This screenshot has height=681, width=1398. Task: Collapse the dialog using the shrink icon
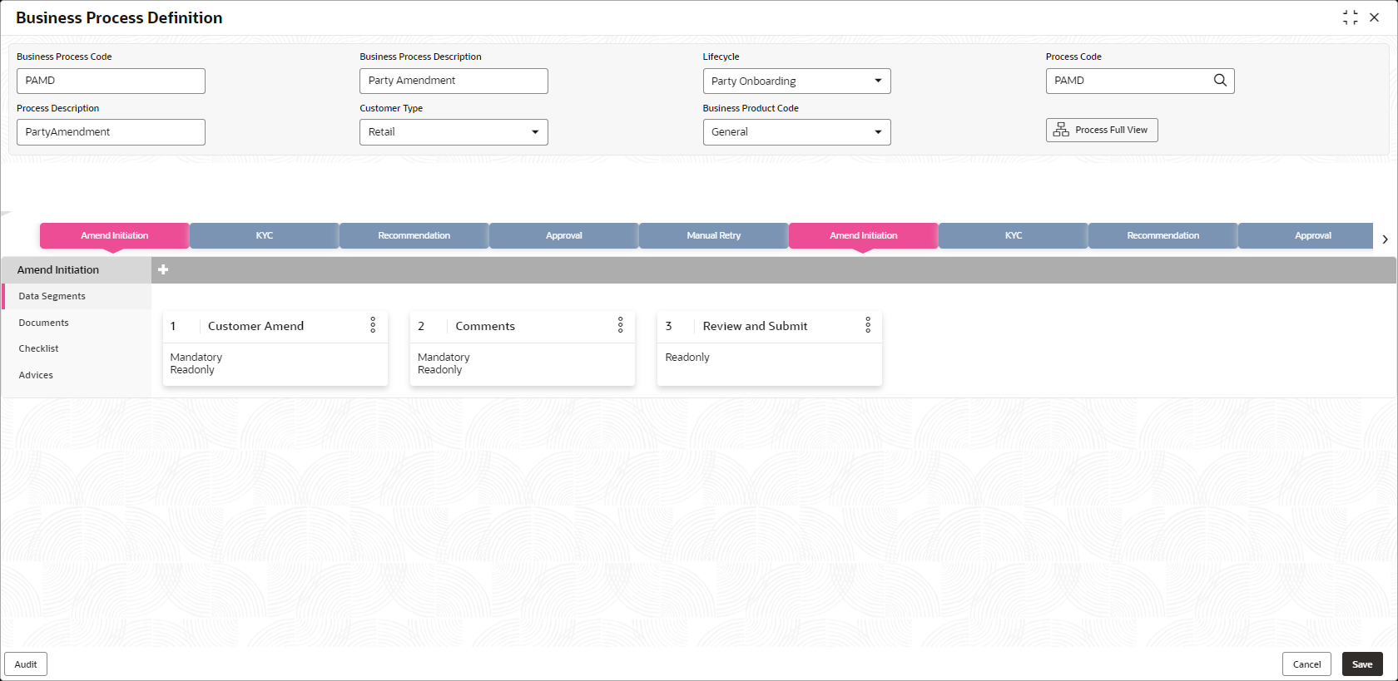click(x=1350, y=17)
